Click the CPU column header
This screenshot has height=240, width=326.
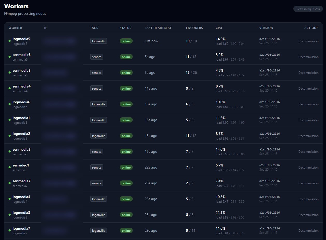pos(219,28)
